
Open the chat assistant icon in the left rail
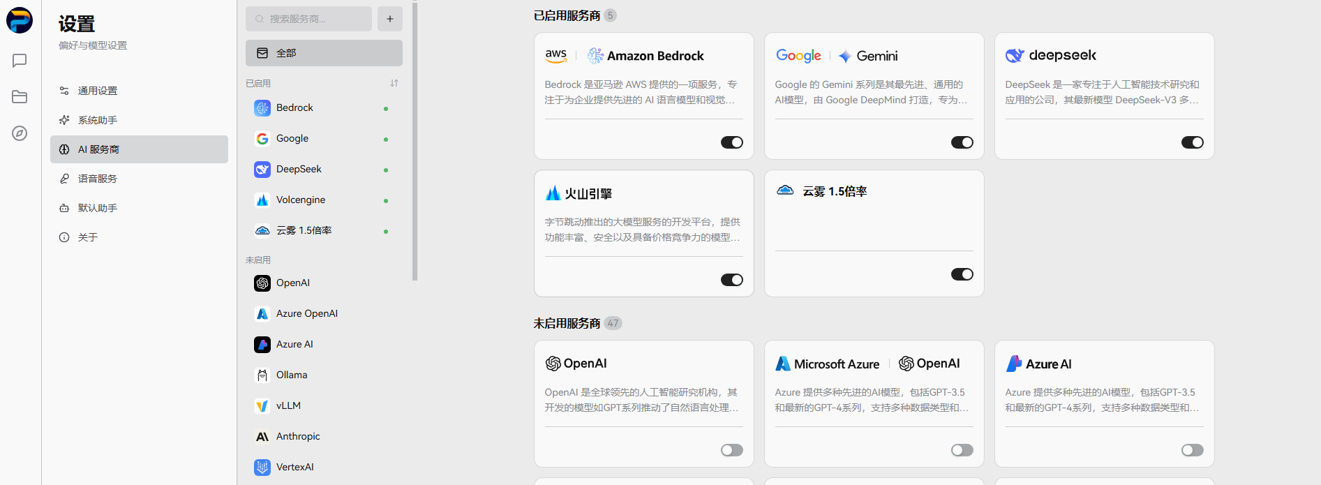[x=19, y=61]
